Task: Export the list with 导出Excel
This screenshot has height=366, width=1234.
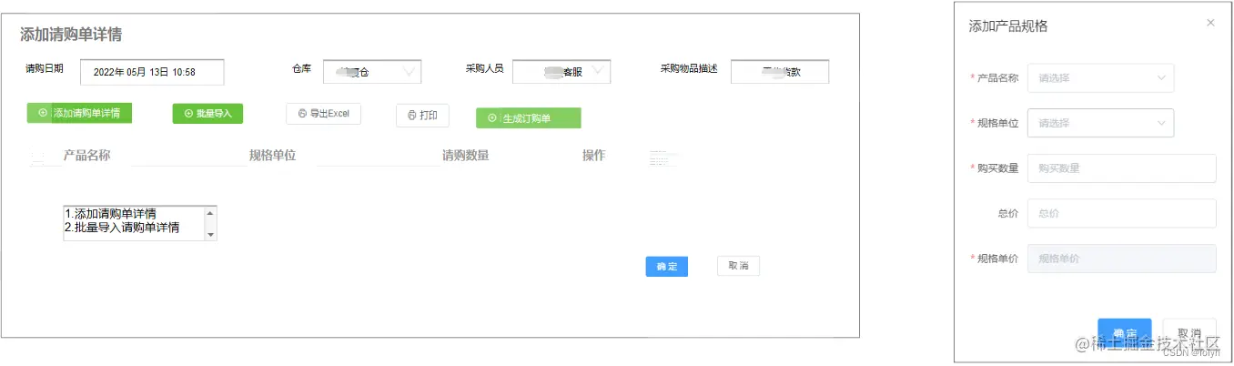Action: point(323,114)
